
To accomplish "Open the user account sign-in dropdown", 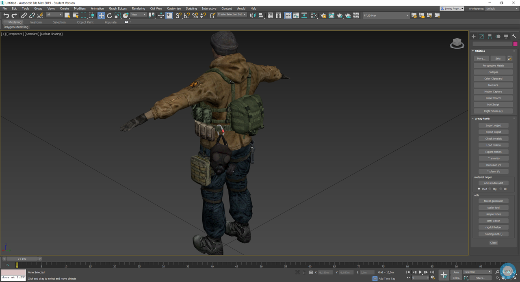I will 452,9.
